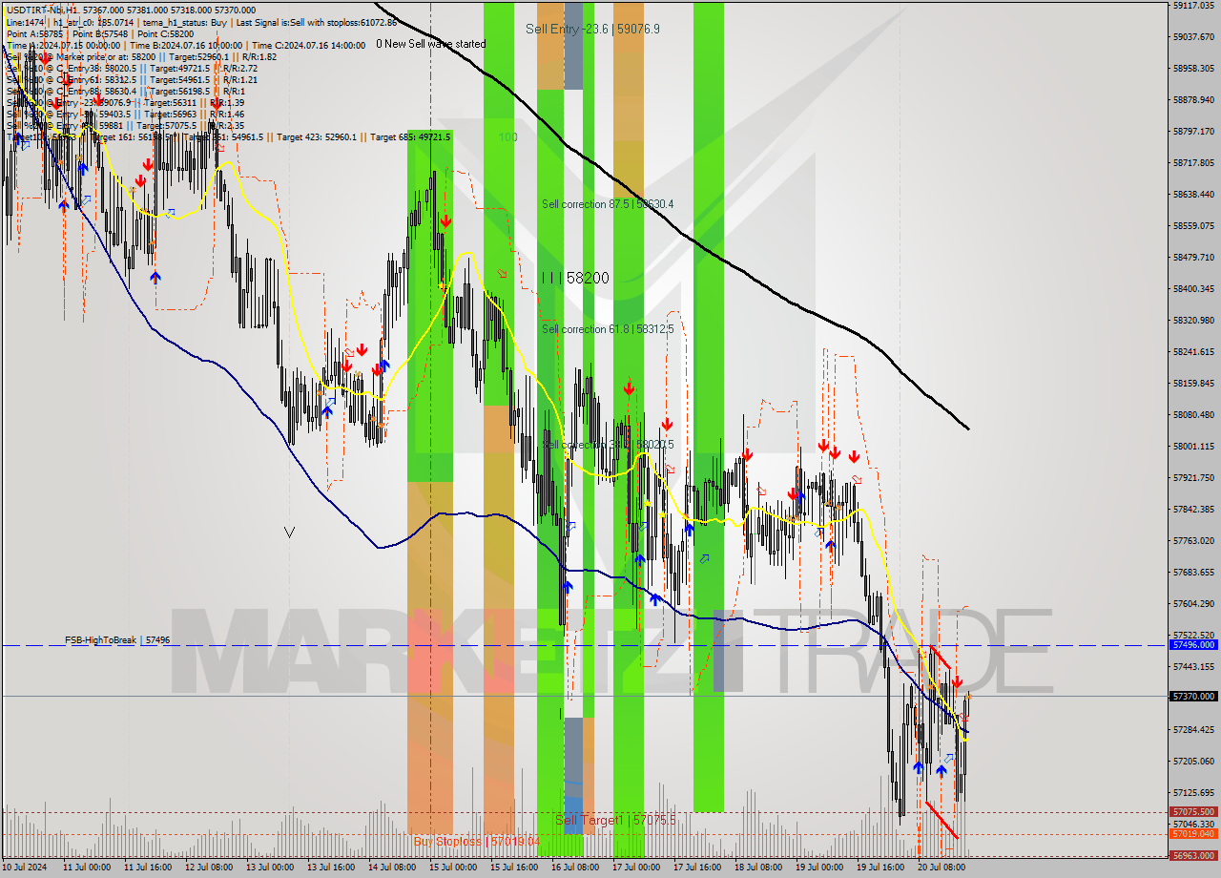The image size is (1221, 878).
Task: Click the 58400.320 price scale value
Action: tap(1193, 289)
